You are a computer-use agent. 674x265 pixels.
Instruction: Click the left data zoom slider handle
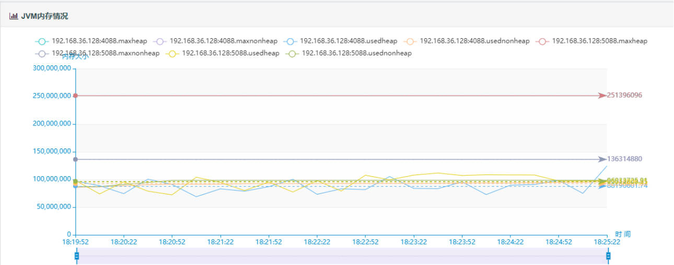tap(77, 256)
